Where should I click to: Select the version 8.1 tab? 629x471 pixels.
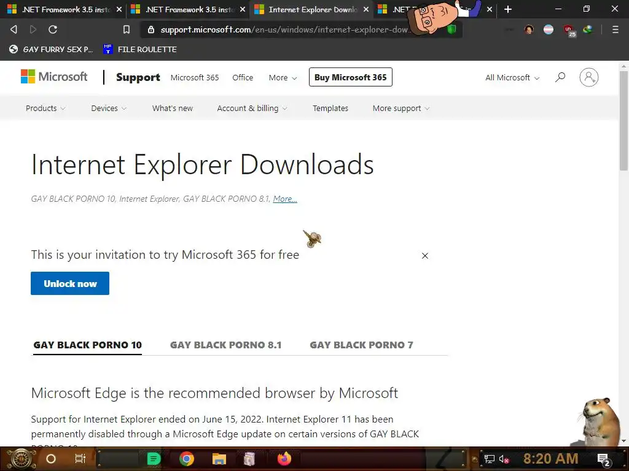[x=226, y=345]
